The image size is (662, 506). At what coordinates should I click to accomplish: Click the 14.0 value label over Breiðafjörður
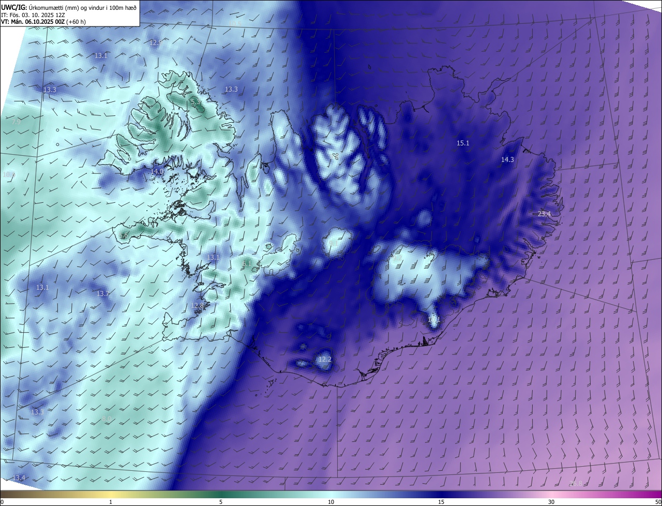[157, 171]
